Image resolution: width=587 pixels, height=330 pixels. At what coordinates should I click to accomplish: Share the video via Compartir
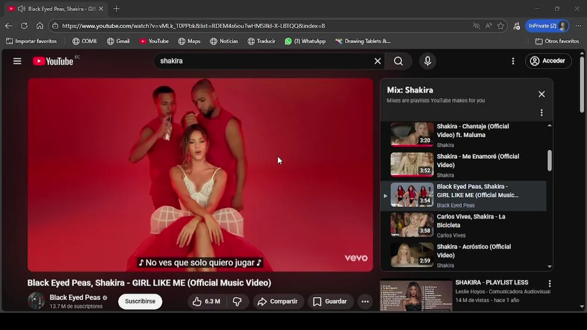(x=277, y=301)
